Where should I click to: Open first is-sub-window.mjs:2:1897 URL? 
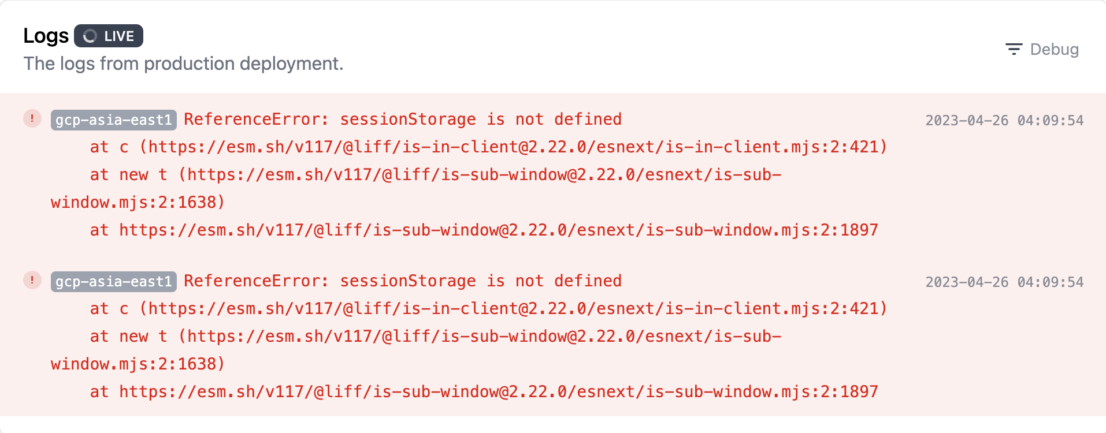pos(499,230)
